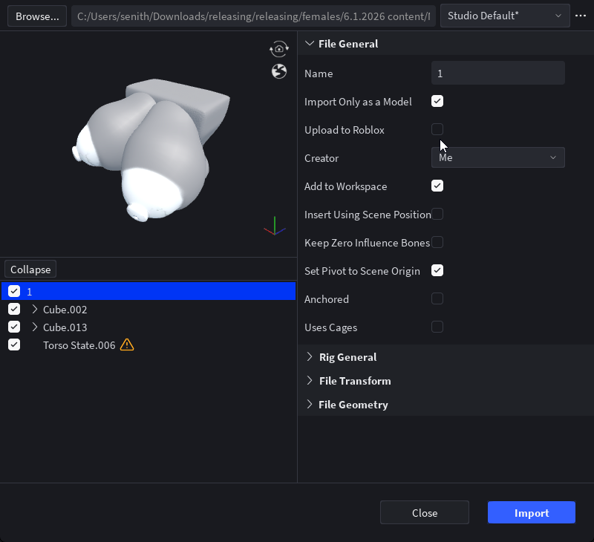Enable Keep Zero Influence Bones
The width and height of the screenshot is (594, 542).
437,242
